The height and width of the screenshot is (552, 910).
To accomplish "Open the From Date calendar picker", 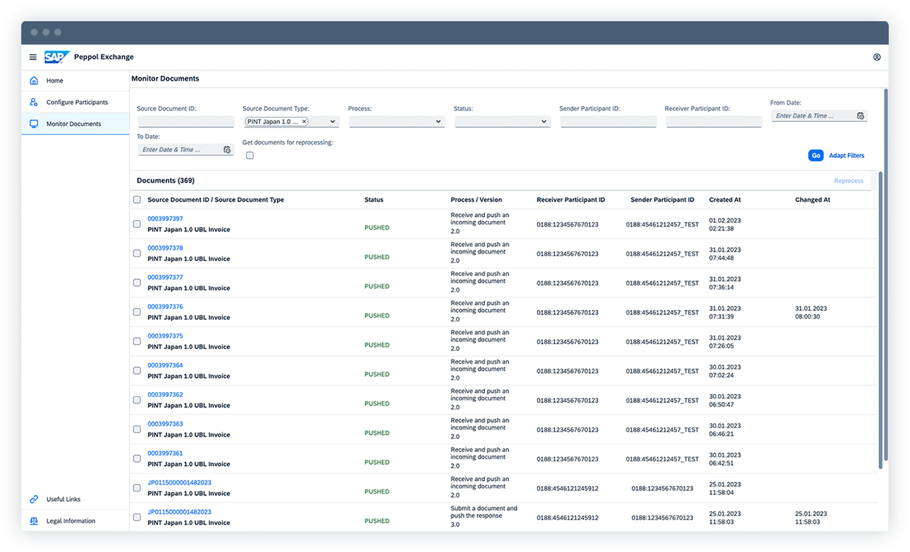I will tap(860, 115).
